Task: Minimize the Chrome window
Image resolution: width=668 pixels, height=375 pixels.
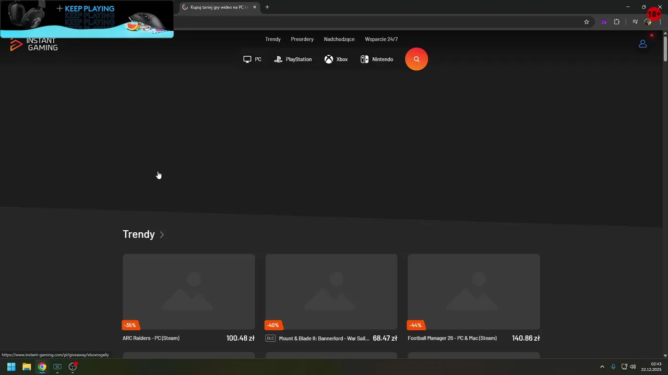Action: tap(628, 7)
